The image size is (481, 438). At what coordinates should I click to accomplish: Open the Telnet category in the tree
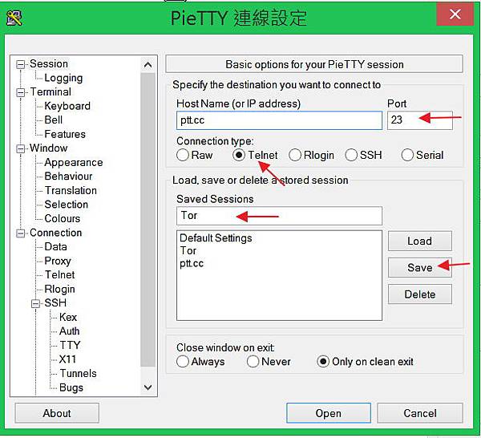[x=59, y=274]
